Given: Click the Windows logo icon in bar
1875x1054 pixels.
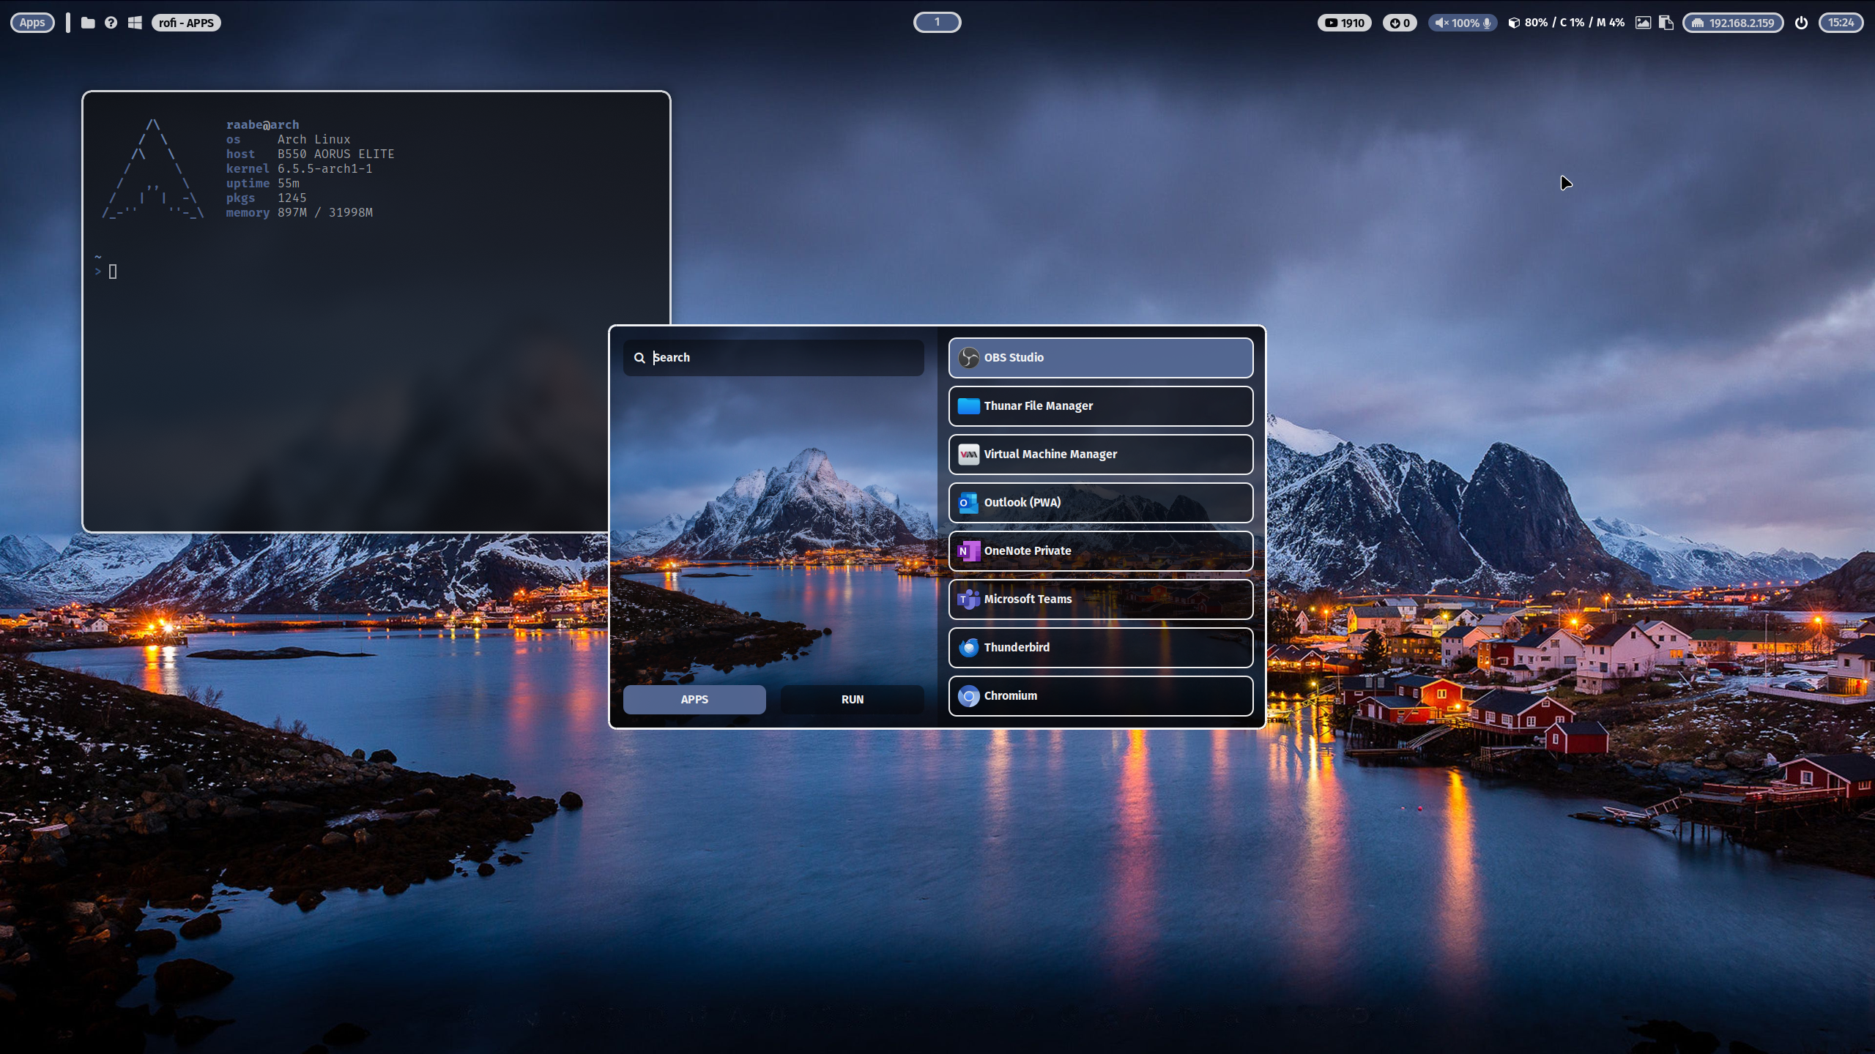Looking at the screenshot, I should point(135,23).
